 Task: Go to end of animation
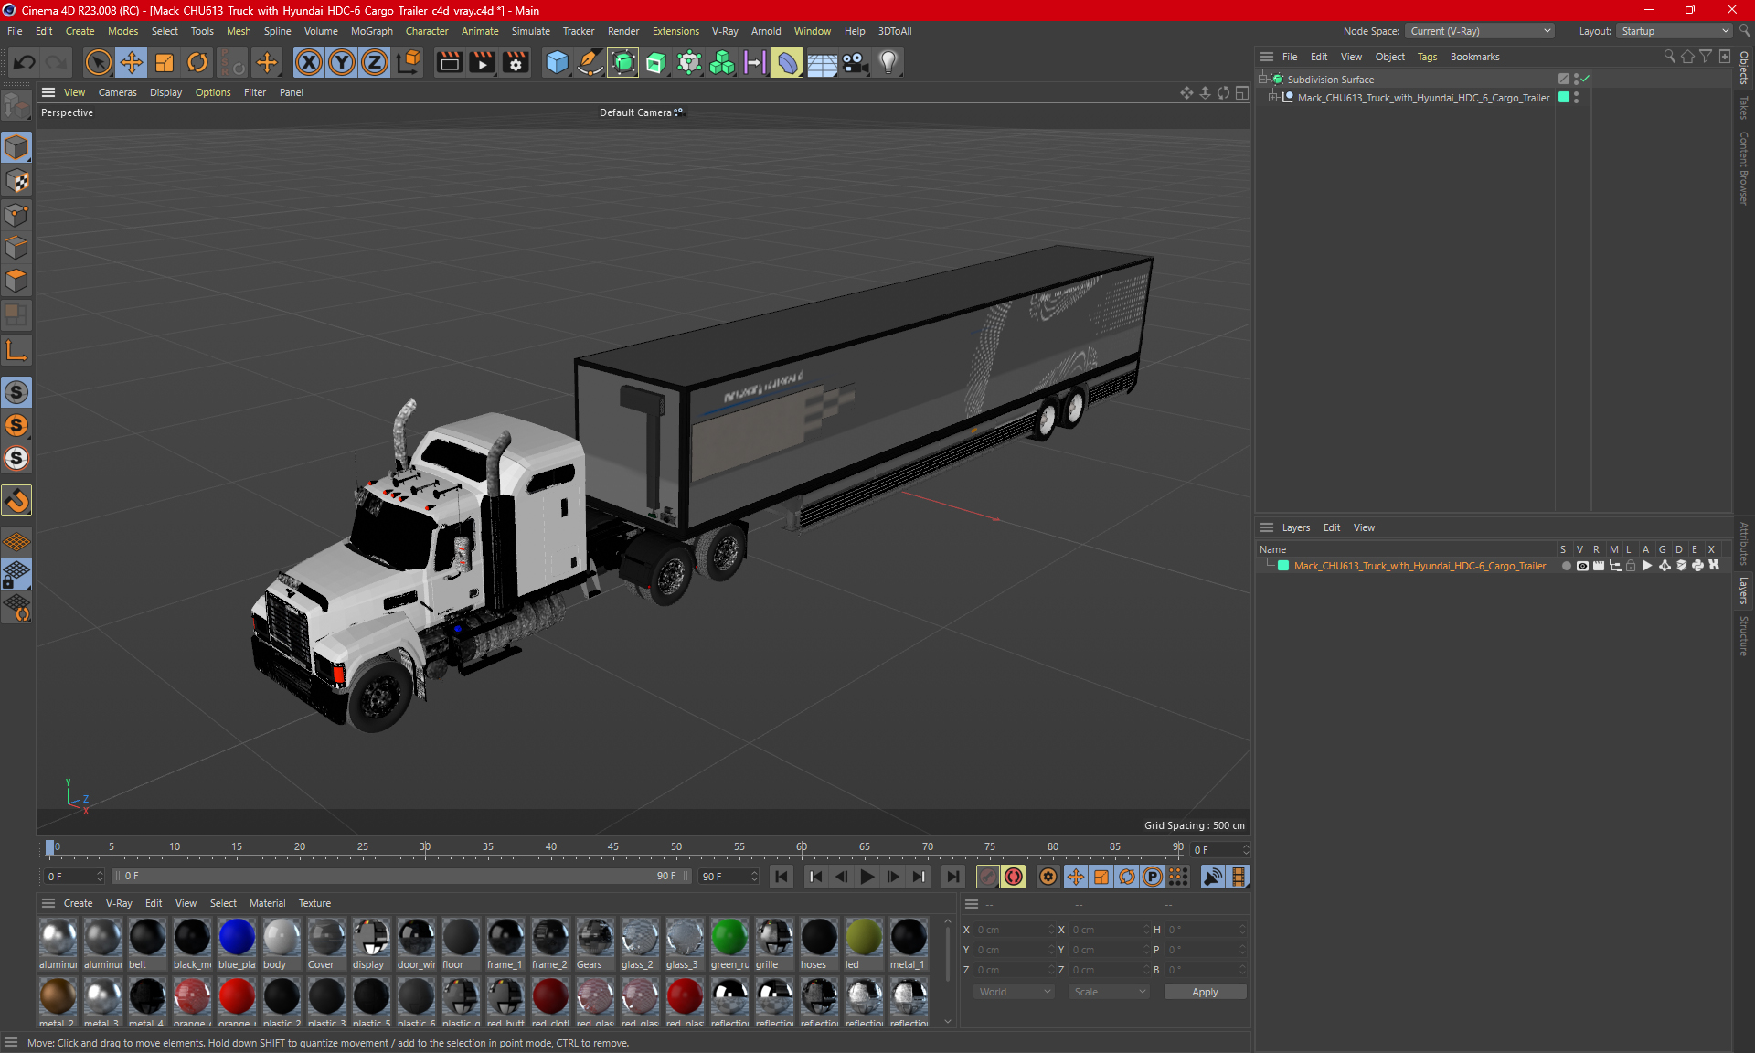pyautogui.click(x=952, y=877)
